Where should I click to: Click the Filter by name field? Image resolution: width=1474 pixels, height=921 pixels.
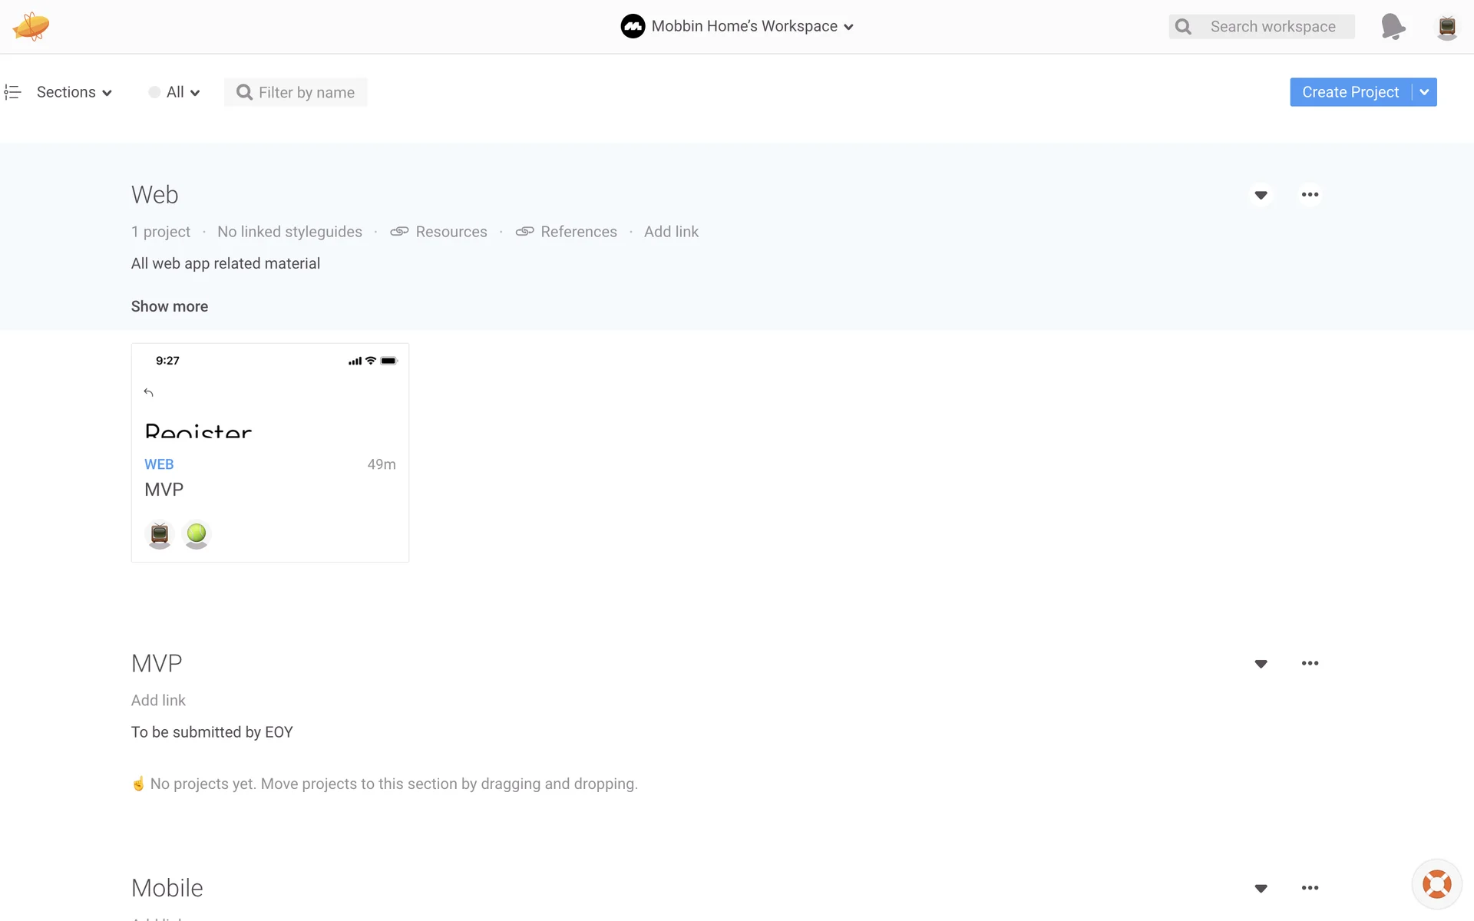tap(306, 92)
